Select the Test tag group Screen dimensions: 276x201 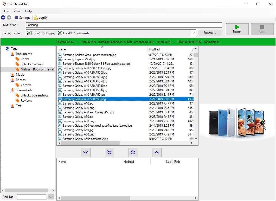[x=18, y=106]
